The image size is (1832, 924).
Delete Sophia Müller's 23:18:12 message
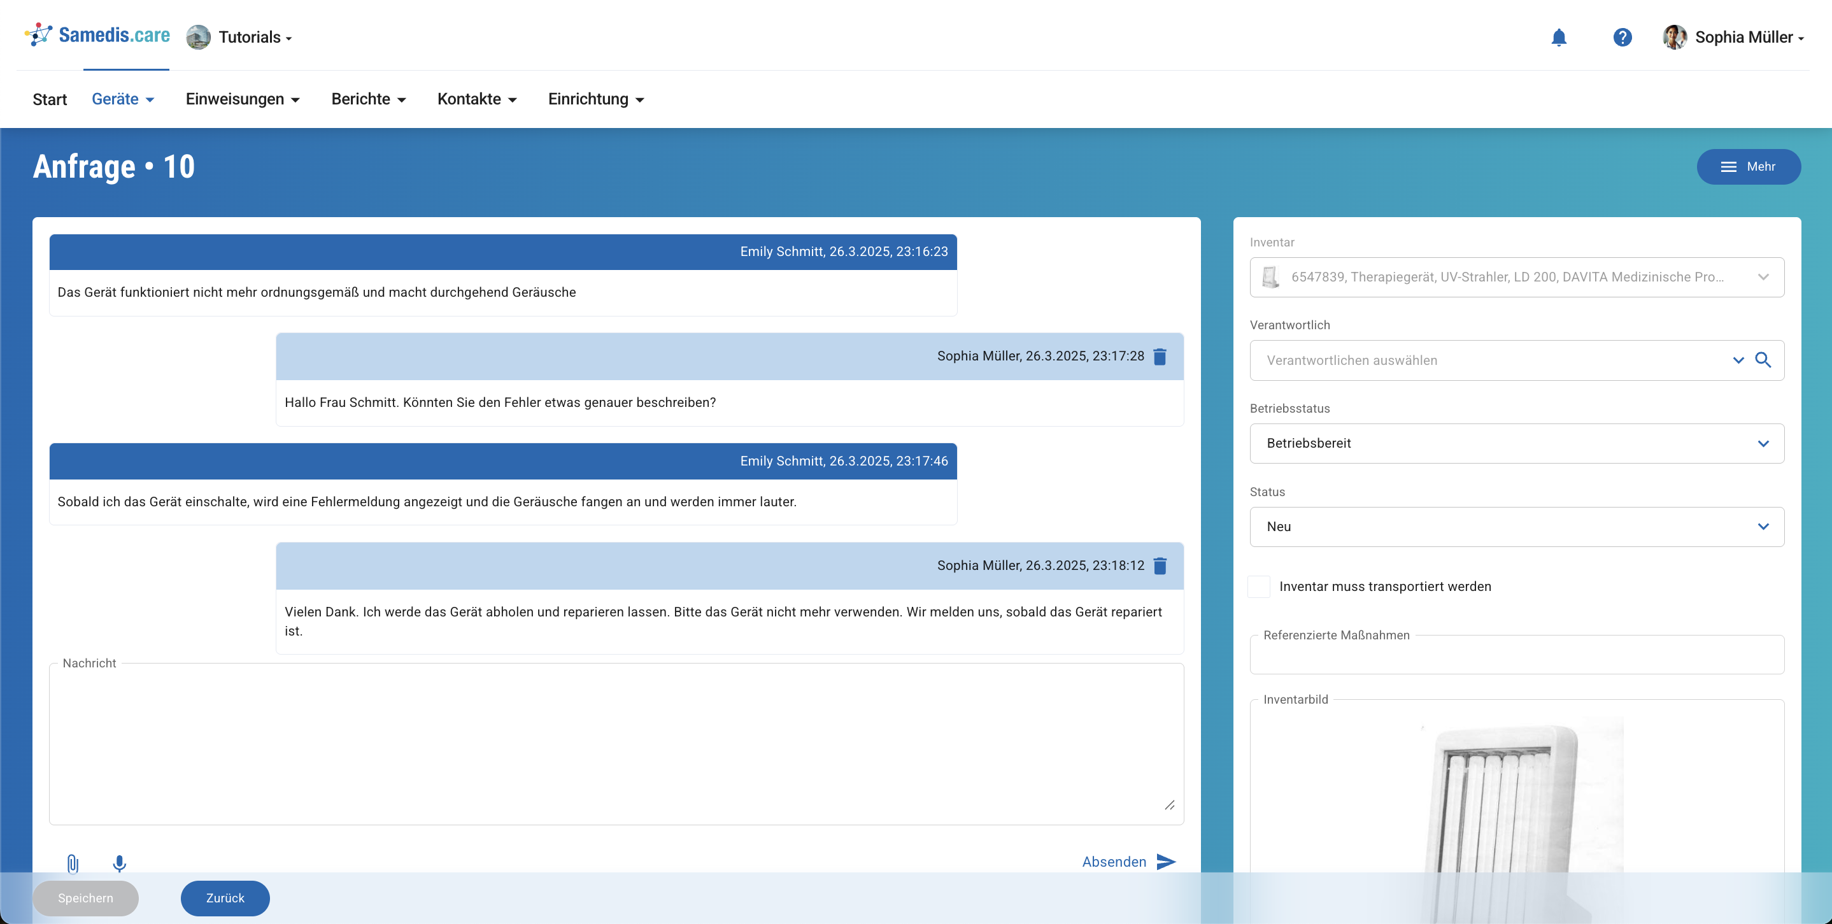(1160, 565)
